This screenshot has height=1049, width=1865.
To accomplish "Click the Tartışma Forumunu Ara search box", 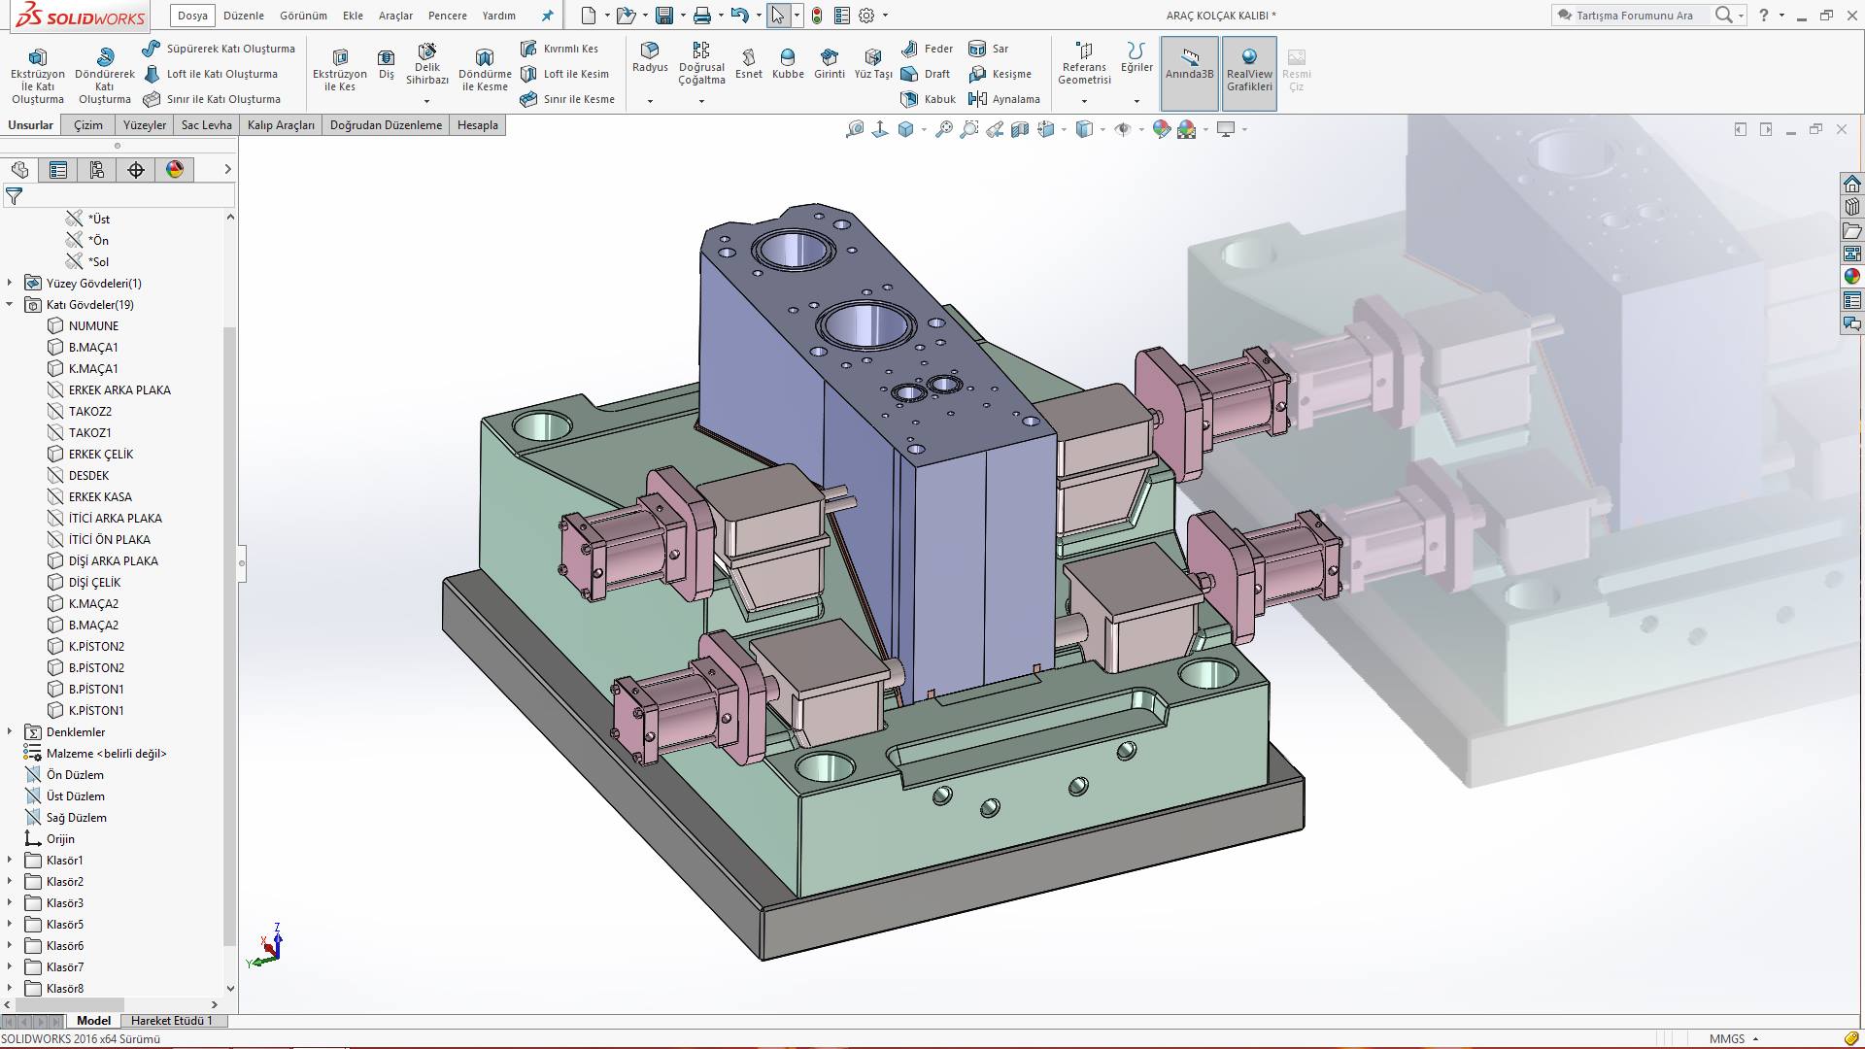I will pyautogui.click(x=1636, y=16).
